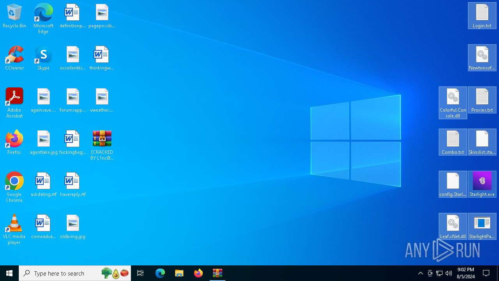Viewport: 499px width, 281px height.
Task: Select the agentlake.jpg file
Action: coord(43,143)
